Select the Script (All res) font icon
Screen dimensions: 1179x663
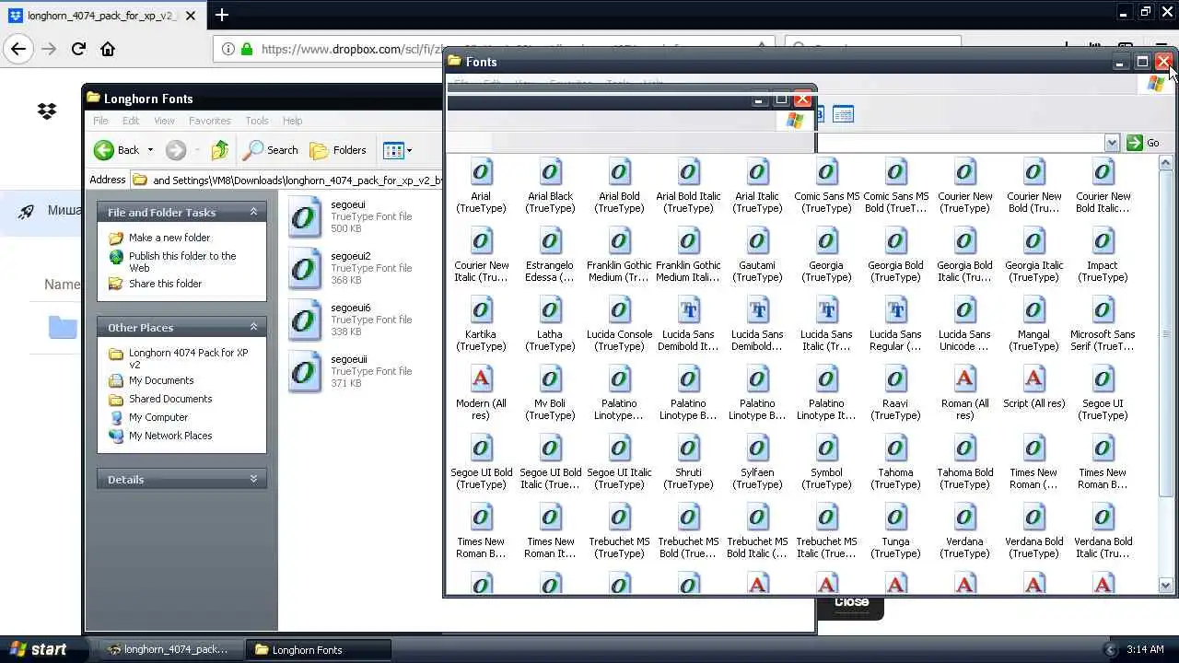[1033, 379]
